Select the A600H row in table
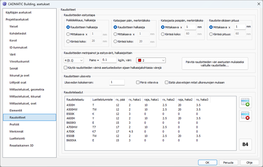The width and height of the screenshot is (263, 167). (150, 118)
